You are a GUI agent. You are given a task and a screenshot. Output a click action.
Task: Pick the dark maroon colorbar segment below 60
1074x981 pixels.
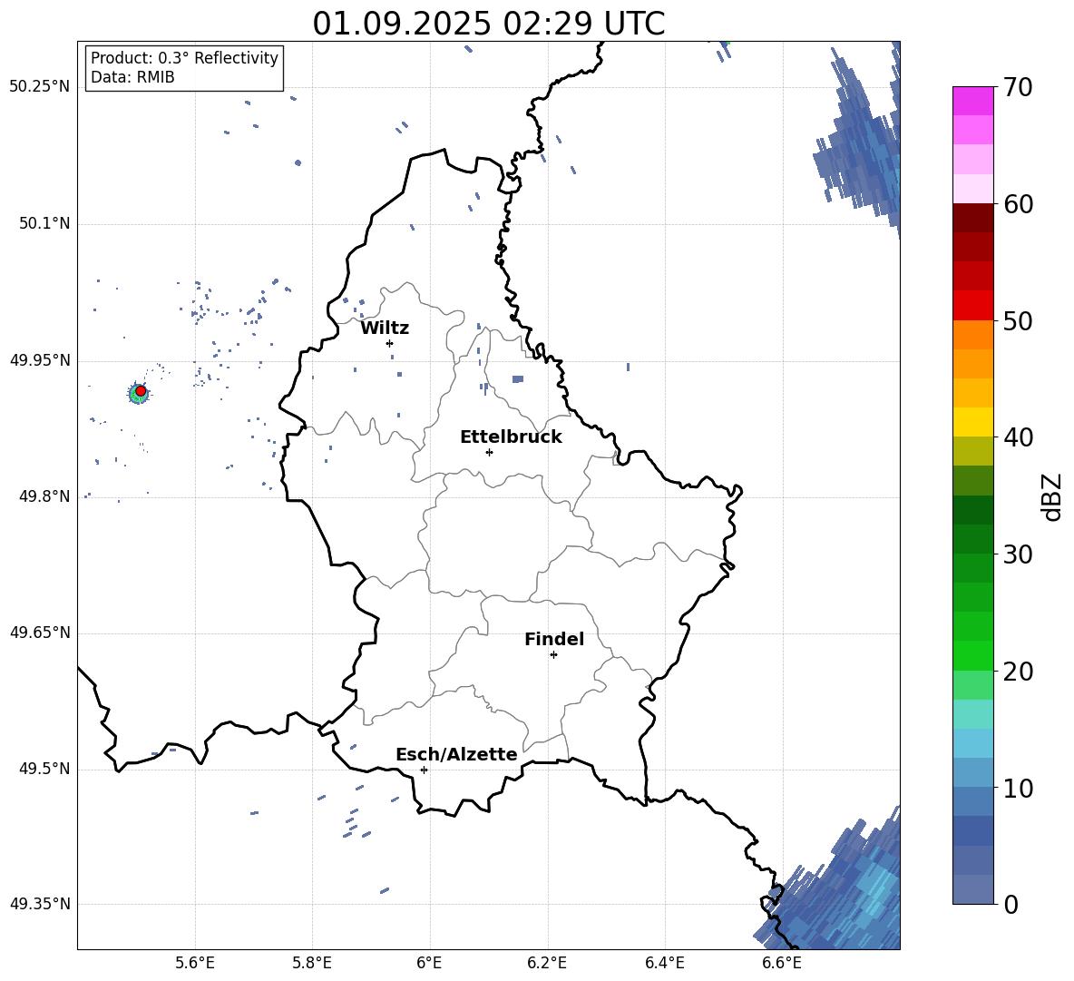(x=972, y=218)
